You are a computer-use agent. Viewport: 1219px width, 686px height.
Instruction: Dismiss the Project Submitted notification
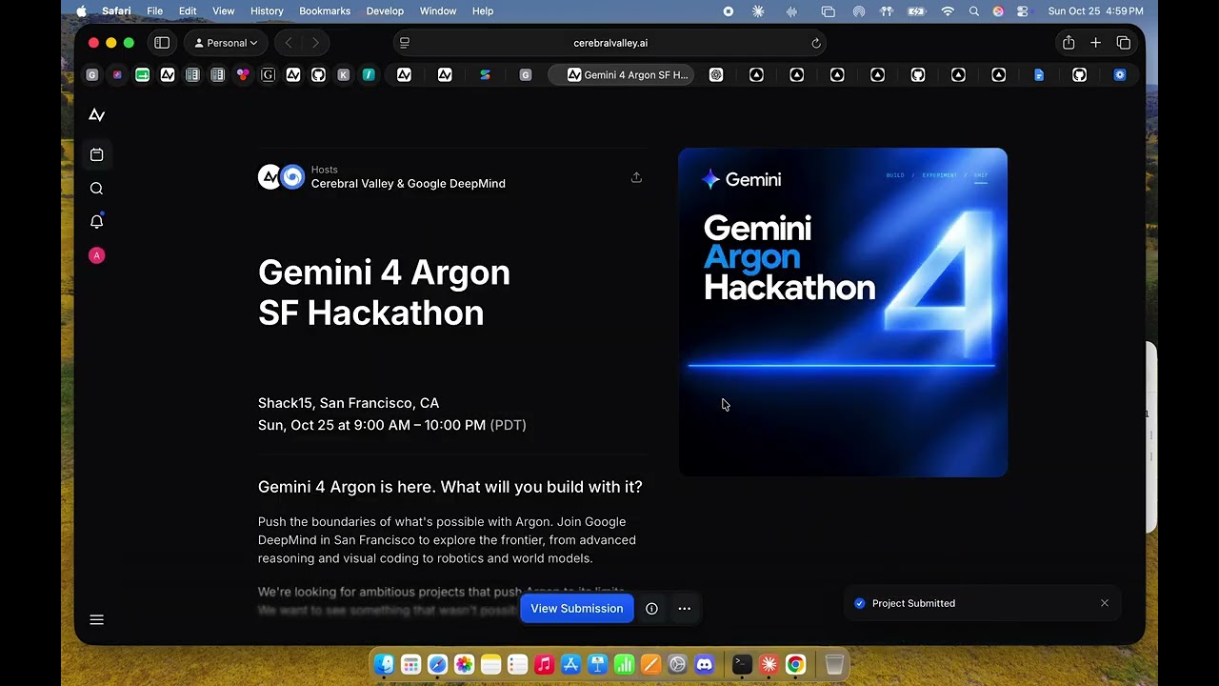[x=1105, y=603]
